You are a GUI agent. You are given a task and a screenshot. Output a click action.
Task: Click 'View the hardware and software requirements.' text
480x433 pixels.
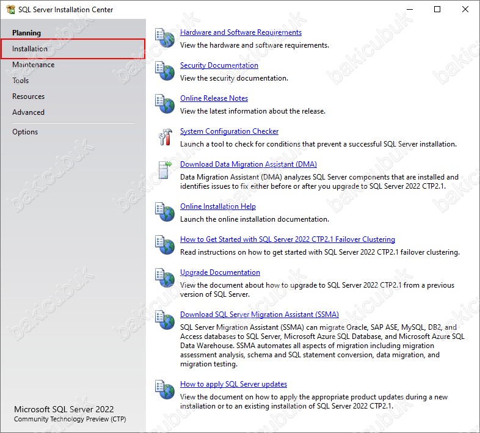(x=255, y=45)
